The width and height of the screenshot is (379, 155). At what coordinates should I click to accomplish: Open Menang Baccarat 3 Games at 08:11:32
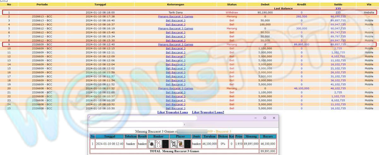175,88
